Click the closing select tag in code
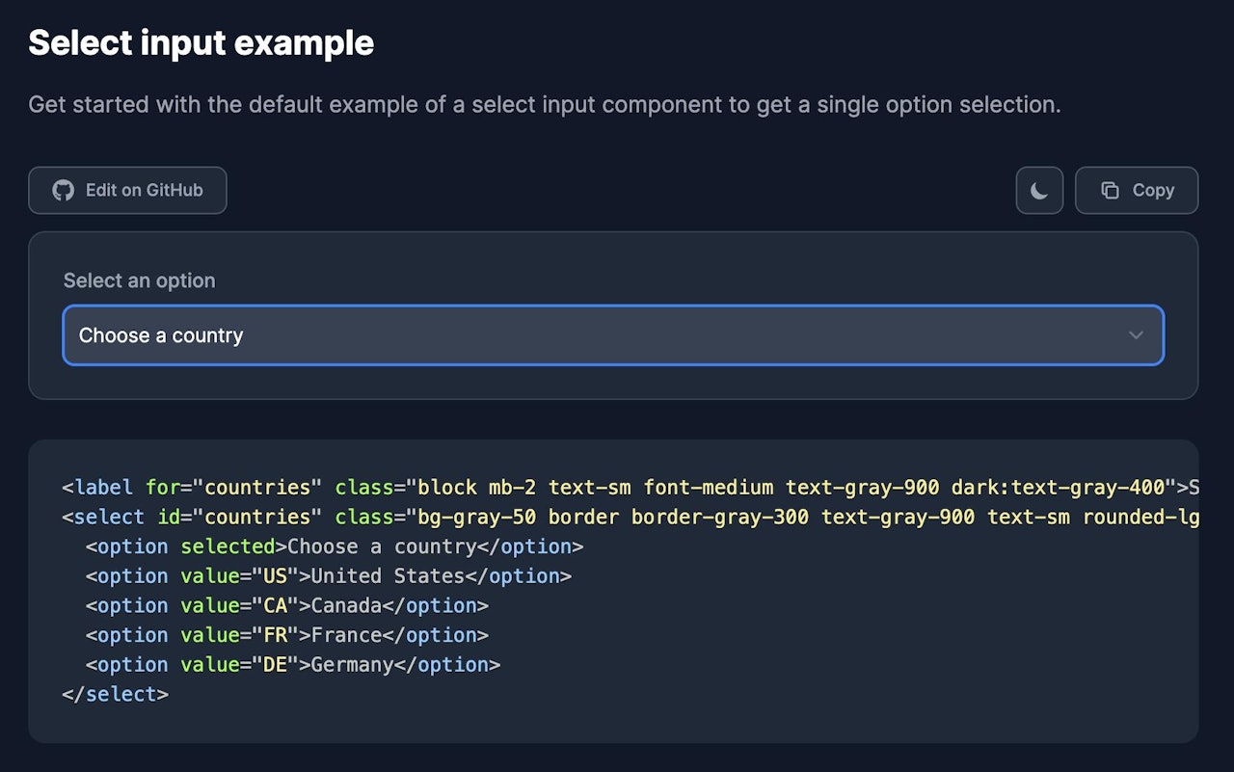The width and height of the screenshot is (1234, 772). point(115,694)
